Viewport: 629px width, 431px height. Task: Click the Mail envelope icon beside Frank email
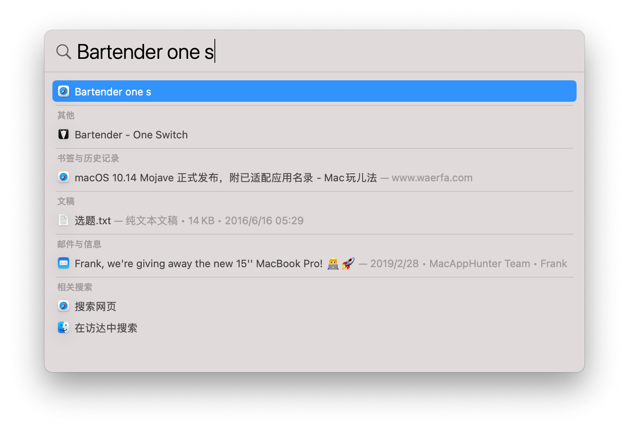pyautogui.click(x=64, y=263)
